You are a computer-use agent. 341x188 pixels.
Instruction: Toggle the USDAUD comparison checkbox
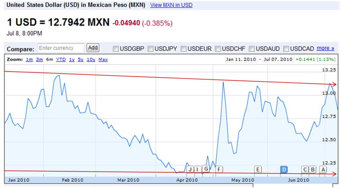point(252,49)
